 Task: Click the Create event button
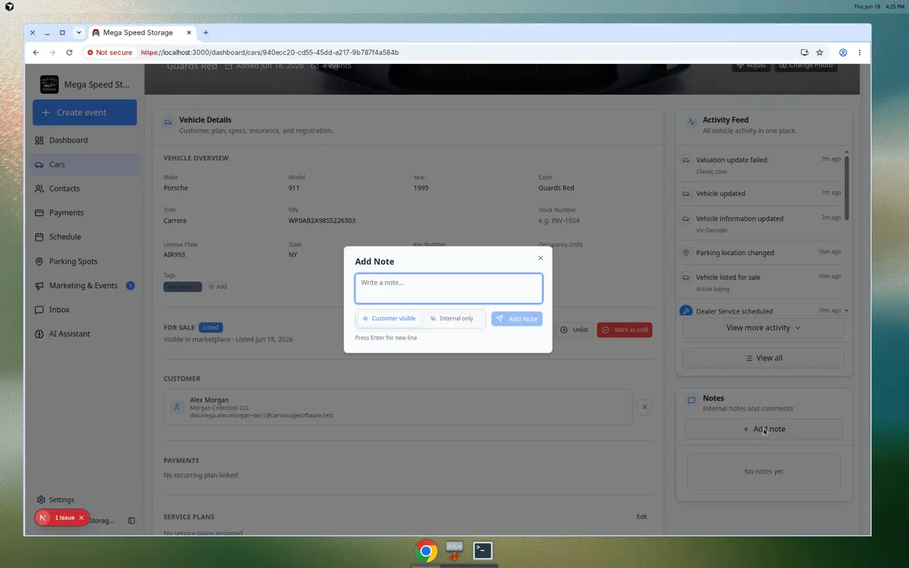click(x=85, y=112)
